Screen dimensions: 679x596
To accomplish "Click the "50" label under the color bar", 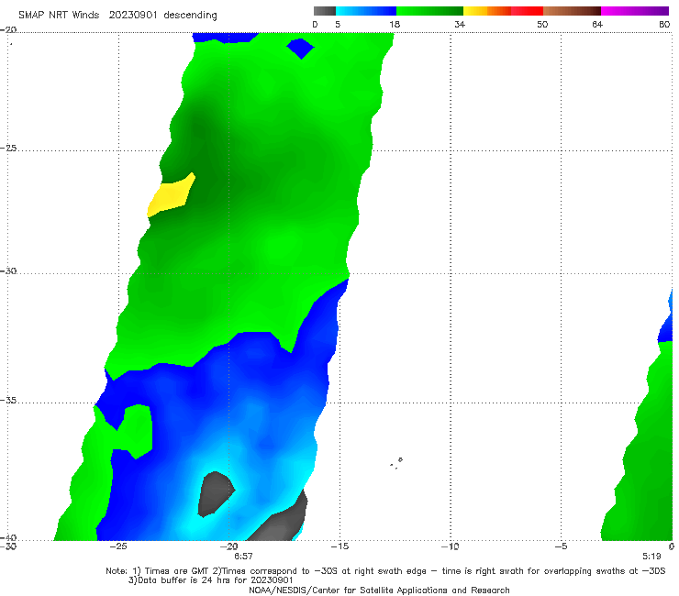I will 542,24.
